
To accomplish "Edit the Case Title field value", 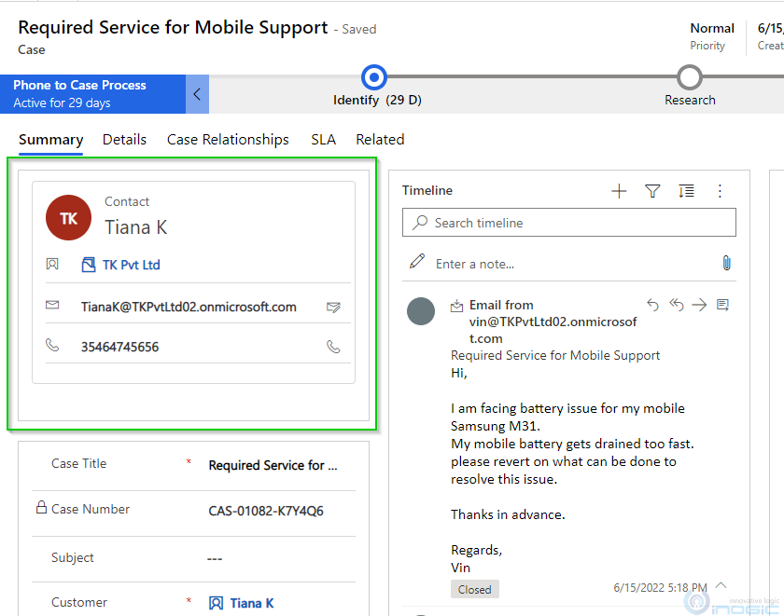I will click(273, 465).
